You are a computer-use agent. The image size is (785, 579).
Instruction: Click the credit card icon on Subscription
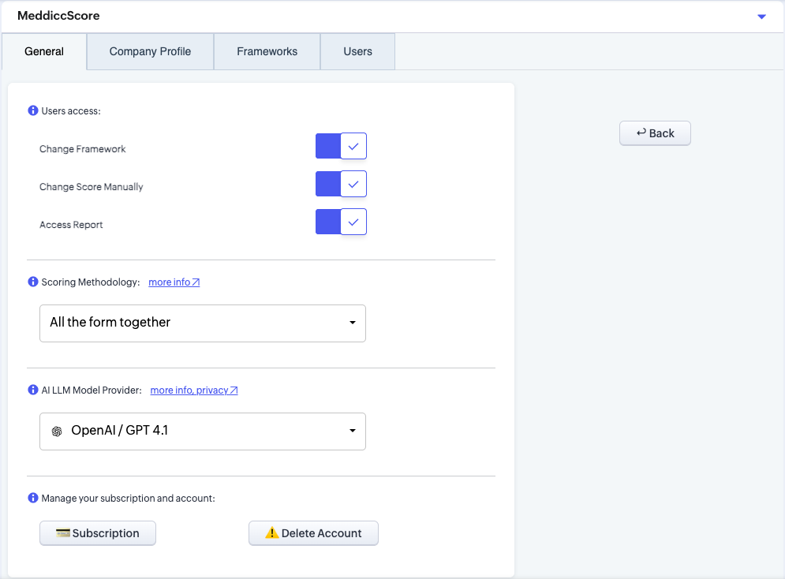pos(63,533)
